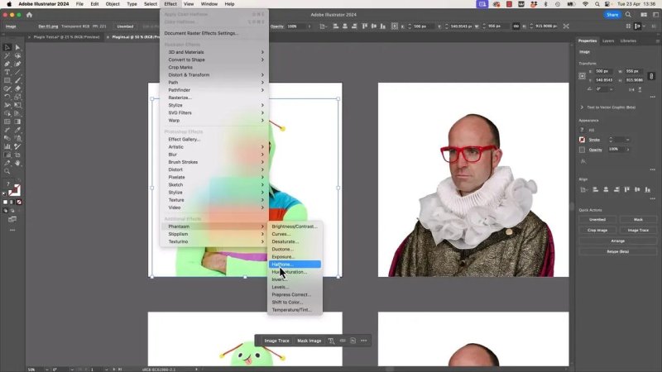Open Wi-Fi status in menu bar
Screen dimensions: 662x372
point(585,4)
